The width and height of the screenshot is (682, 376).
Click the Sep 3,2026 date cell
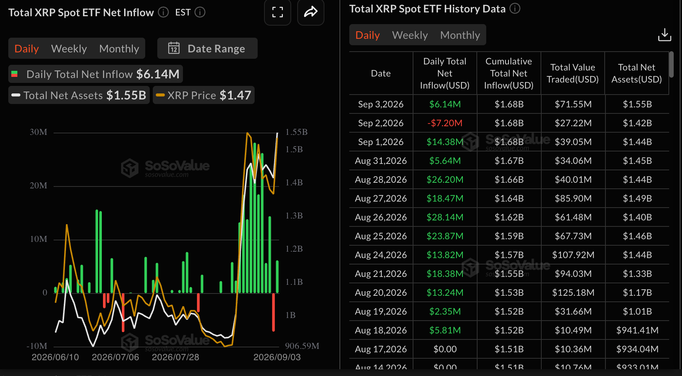[x=381, y=104]
